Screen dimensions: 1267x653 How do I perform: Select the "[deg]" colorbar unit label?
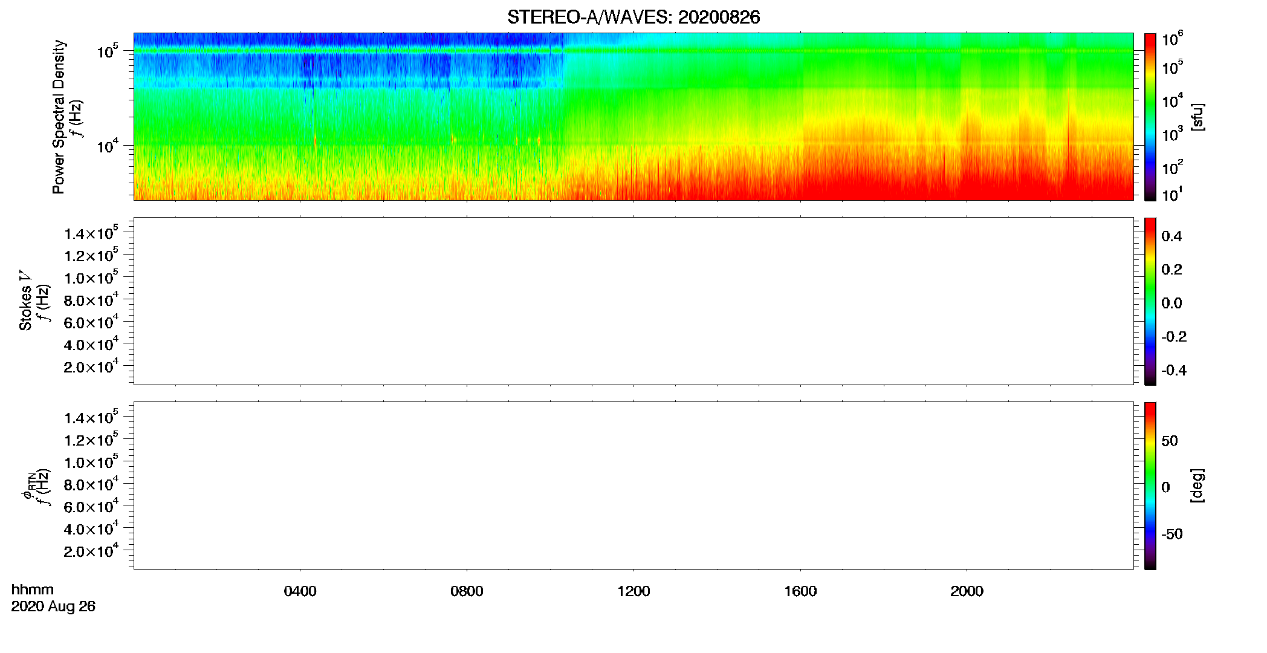pos(1197,486)
